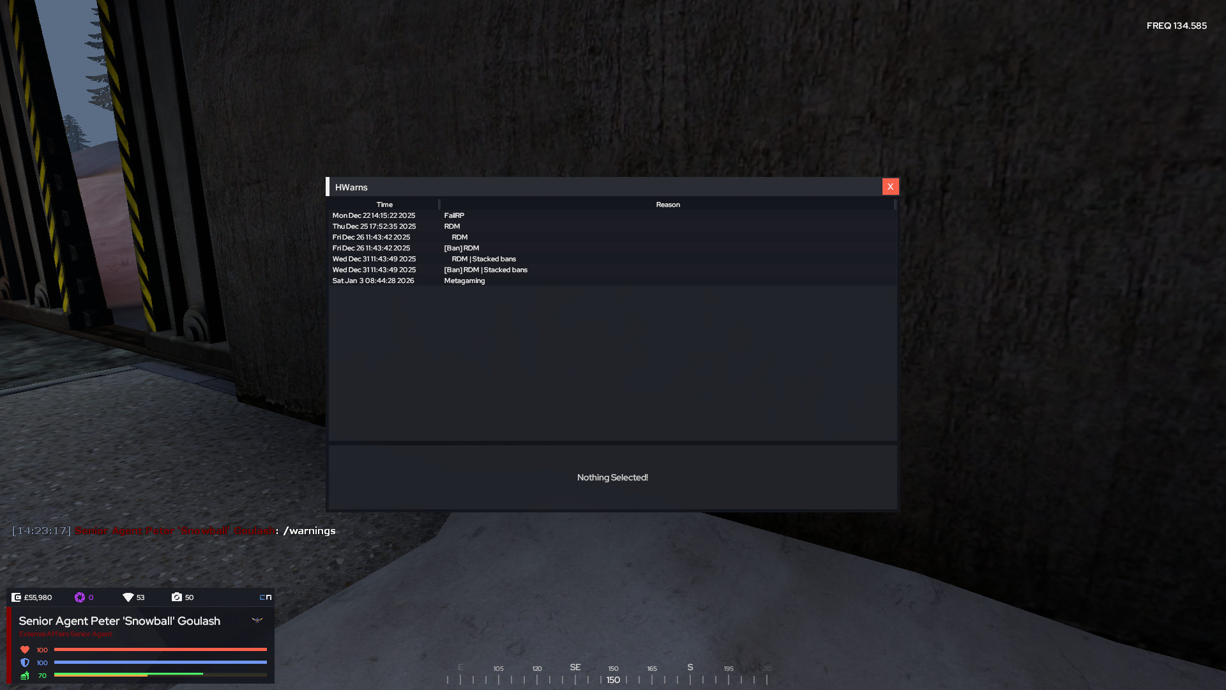
Task: Select the FailRP warning row
Action: pos(454,215)
